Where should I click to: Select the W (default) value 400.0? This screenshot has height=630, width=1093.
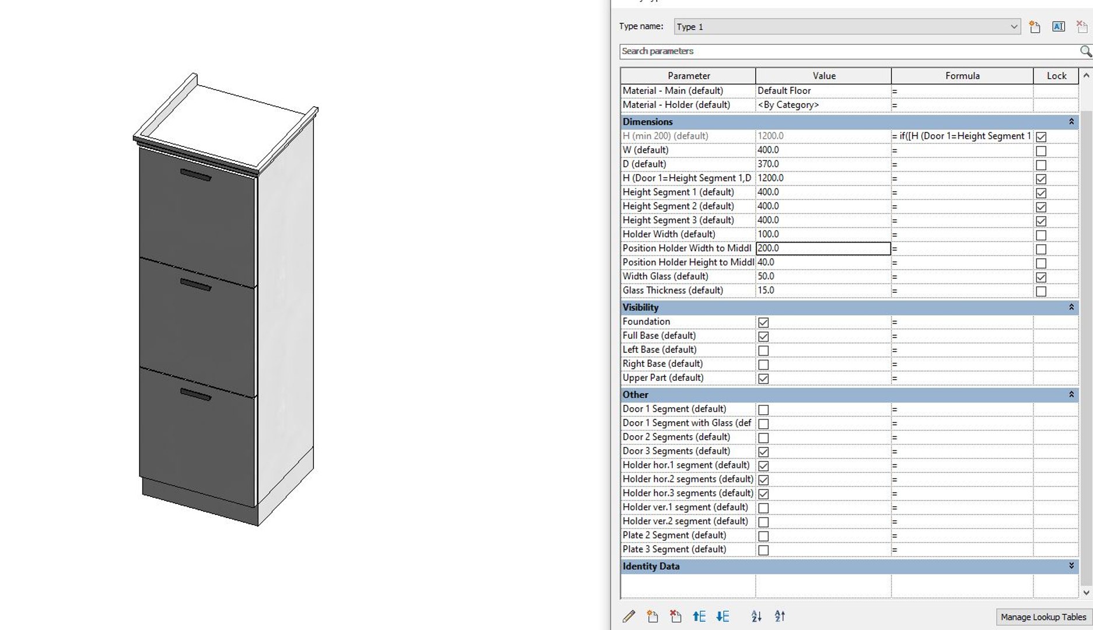[x=823, y=150]
